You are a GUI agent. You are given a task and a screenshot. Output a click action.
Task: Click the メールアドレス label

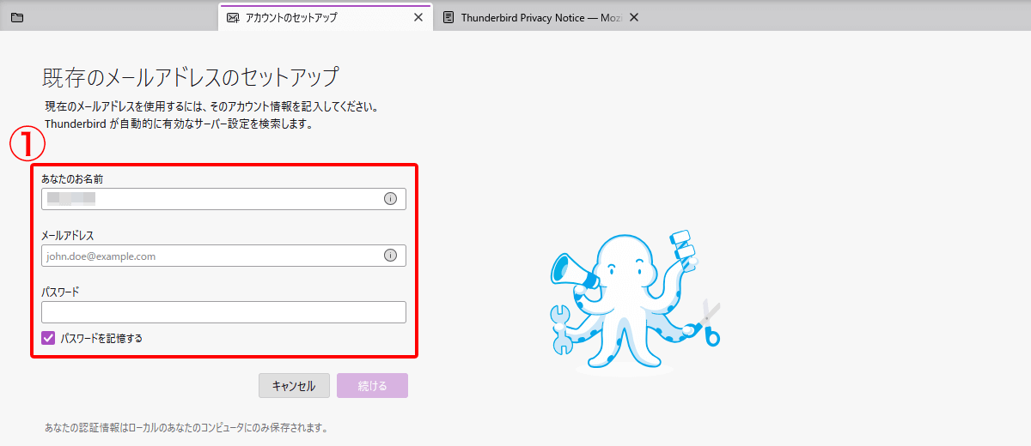pos(68,235)
